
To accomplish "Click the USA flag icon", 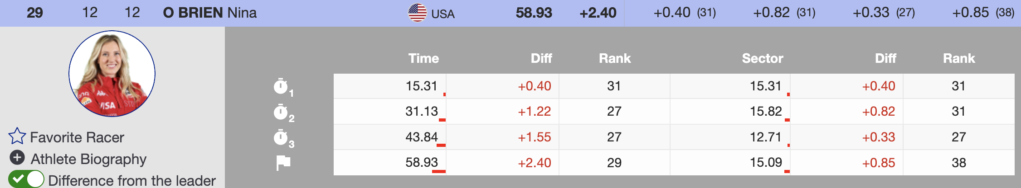I will pos(417,13).
